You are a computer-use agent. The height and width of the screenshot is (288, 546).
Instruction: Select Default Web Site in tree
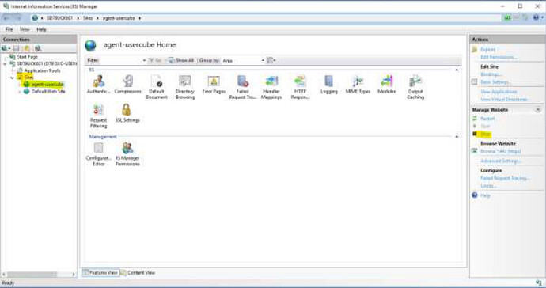click(x=48, y=91)
